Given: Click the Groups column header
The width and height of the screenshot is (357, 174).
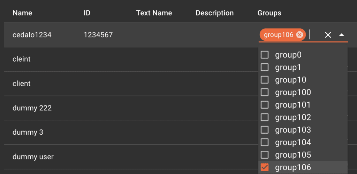Looking at the screenshot, I should pyautogui.click(x=269, y=13).
